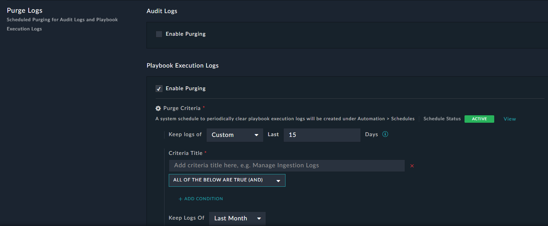Open the Keep Logs Of Last Month dropdown
Viewport: 548px width, 226px height.
237,218
